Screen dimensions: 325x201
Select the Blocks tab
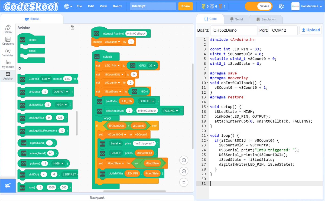32,19
